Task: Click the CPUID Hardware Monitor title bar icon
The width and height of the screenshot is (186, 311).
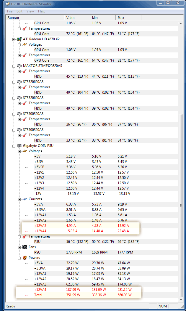Action: (x=8, y=4)
